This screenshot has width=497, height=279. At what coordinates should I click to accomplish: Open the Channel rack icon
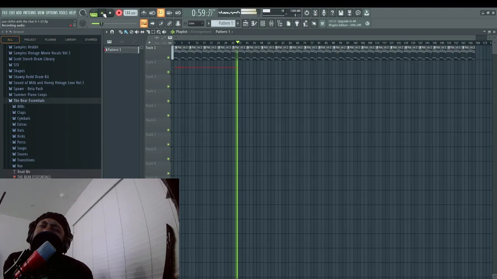pos(262,23)
